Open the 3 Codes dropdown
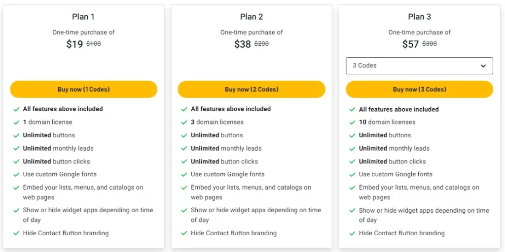 (x=419, y=65)
